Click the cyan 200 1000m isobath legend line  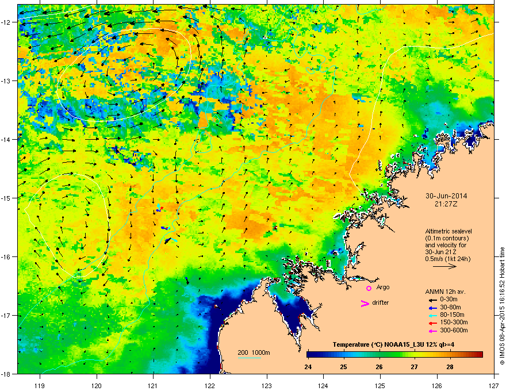pos(250,358)
